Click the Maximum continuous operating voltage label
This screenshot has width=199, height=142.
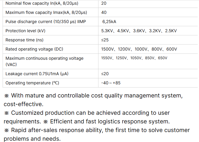tap(44, 58)
